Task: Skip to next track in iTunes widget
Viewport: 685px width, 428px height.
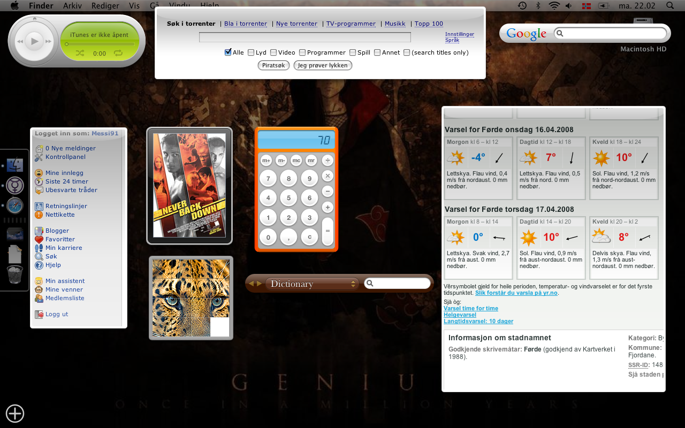Action: point(49,41)
